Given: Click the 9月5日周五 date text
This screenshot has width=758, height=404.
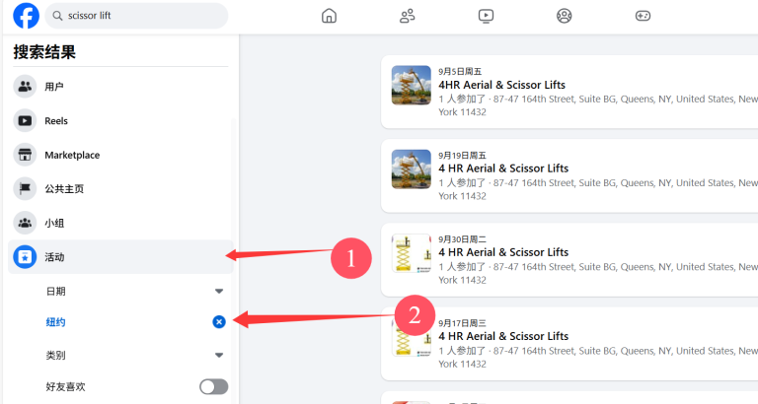Looking at the screenshot, I should pos(460,71).
